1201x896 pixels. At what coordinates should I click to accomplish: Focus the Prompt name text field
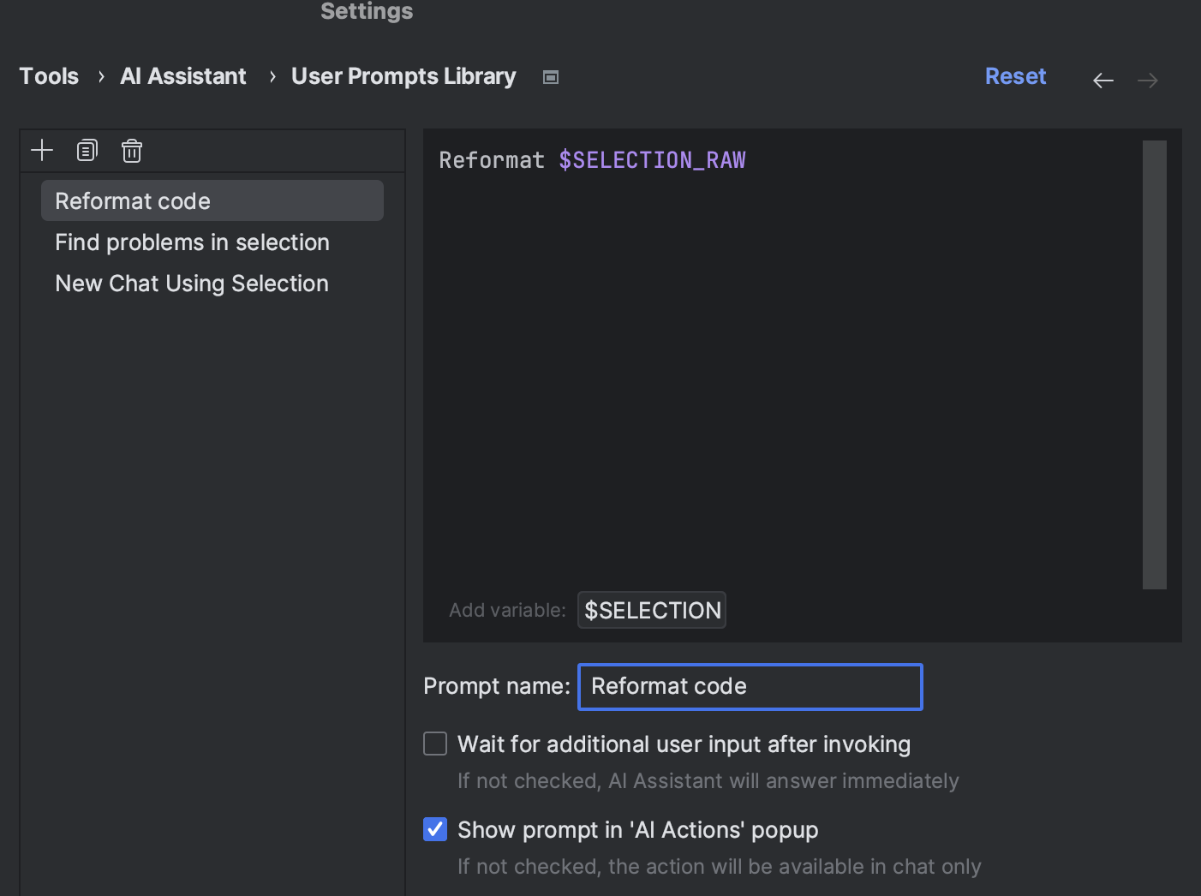point(750,687)
